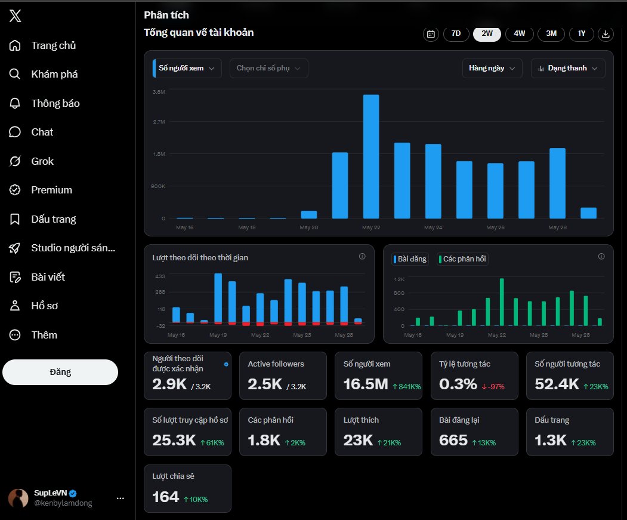627x520 pixels.
Task: Open the Lượt chia sẻ 164 card
Action: click(187, 489)
